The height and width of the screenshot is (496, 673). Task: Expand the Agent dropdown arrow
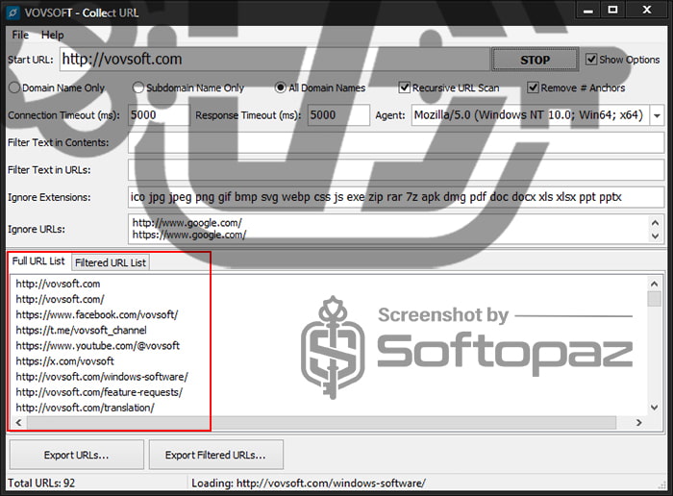pyautogui.click(x=657, y=115)
